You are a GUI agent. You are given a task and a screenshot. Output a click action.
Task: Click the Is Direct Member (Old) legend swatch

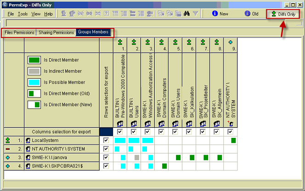[x=34, y=93]
